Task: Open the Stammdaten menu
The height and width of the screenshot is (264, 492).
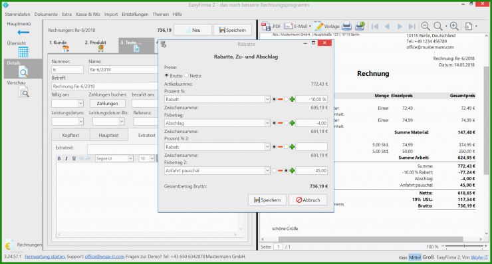Action: tap(17, 14)
